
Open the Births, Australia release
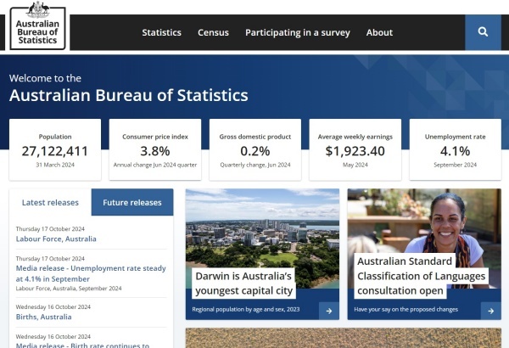click(x=44, y=317)
